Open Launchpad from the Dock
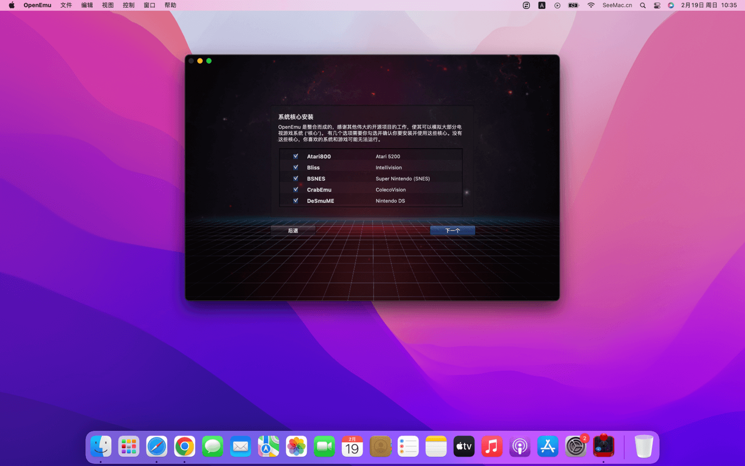This screenshot has height=466, width=745. click(129, 446)
